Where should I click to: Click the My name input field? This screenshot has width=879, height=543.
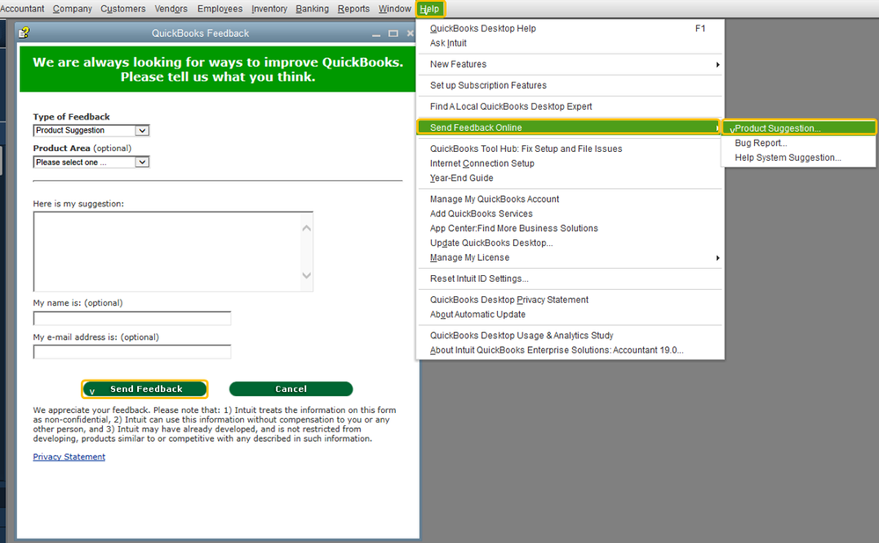coord(132,319)
